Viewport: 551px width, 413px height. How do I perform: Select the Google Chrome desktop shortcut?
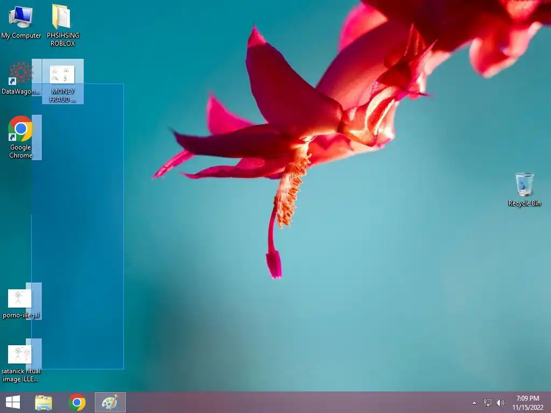[20, 137]
